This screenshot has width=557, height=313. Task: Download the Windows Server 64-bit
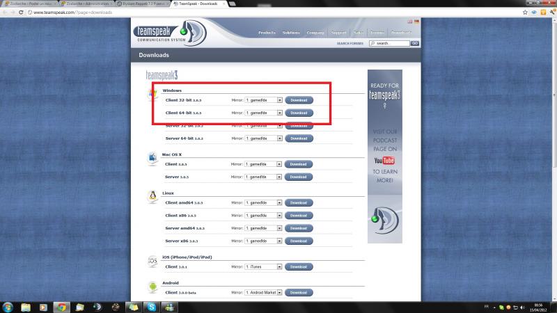(x=299, y=138)
